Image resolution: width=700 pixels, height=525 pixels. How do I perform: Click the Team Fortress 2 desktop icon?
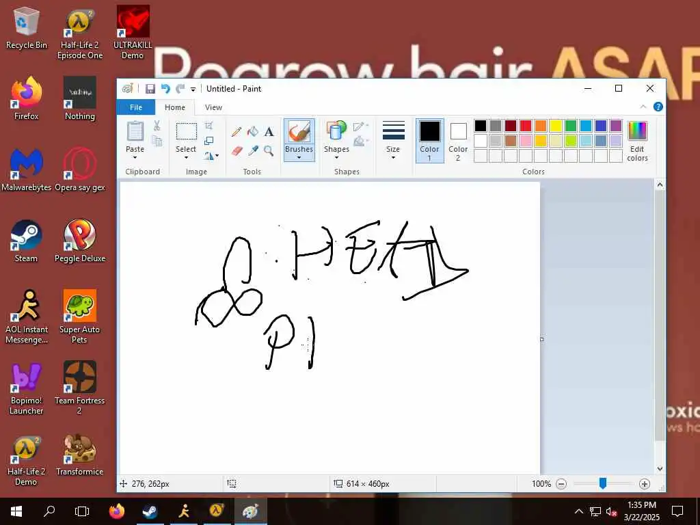click(80, 388)
